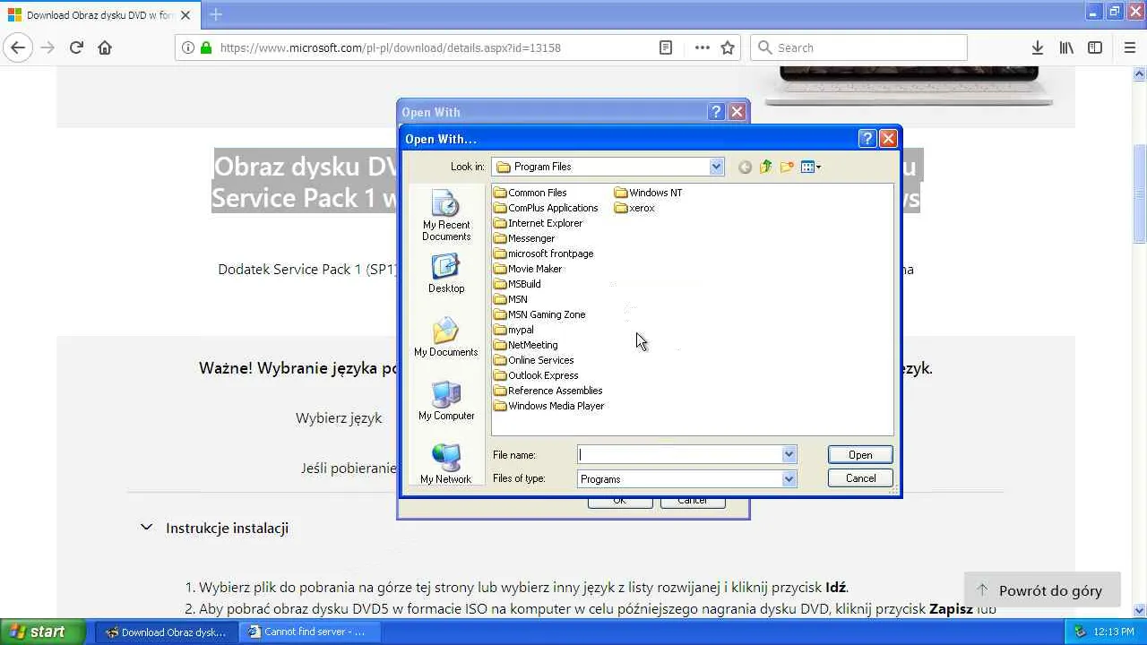Select the mypal folder
The height and width of the screenshot is (645, 1147).
click(513, 330)
